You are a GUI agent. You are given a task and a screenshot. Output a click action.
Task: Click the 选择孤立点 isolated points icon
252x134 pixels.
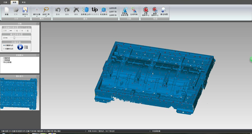[x=85, y=11]
